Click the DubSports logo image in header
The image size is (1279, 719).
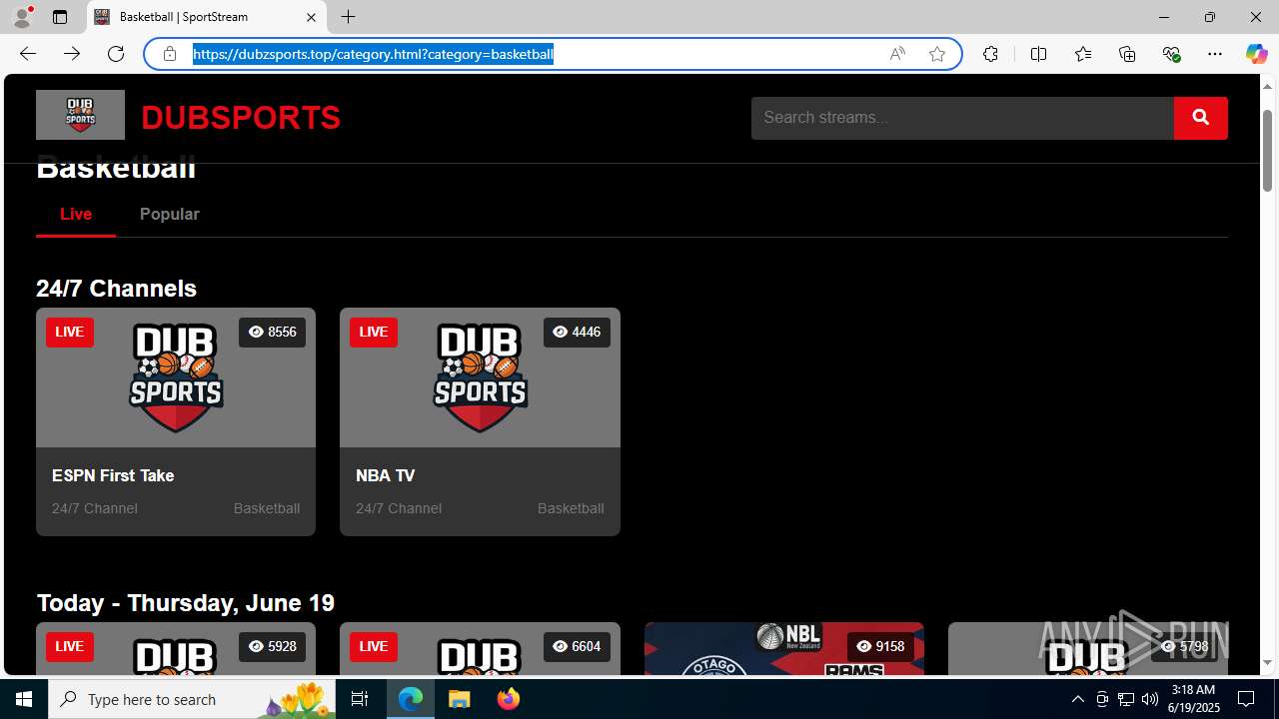(80, 115)
